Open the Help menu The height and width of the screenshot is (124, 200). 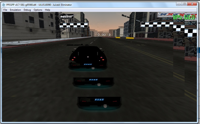point(48,10)
